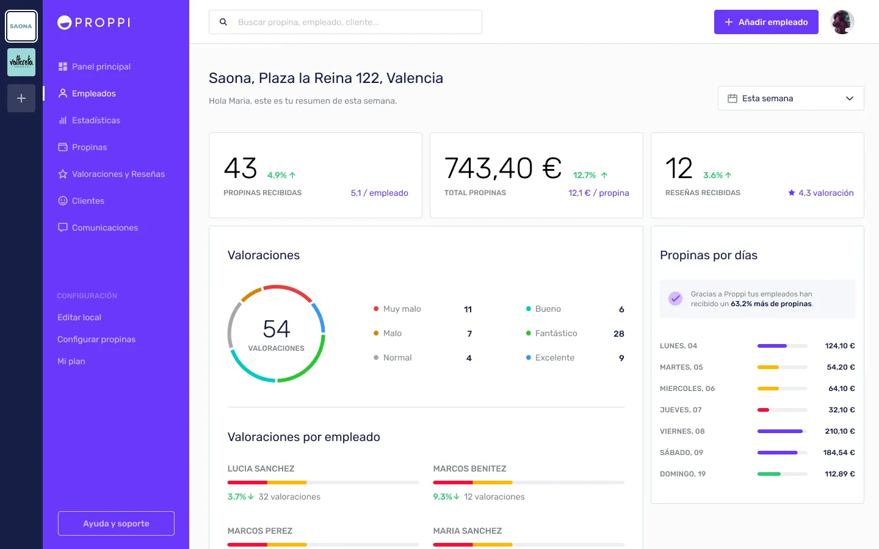Click the Propinas sidebar icon

(63, 147)
